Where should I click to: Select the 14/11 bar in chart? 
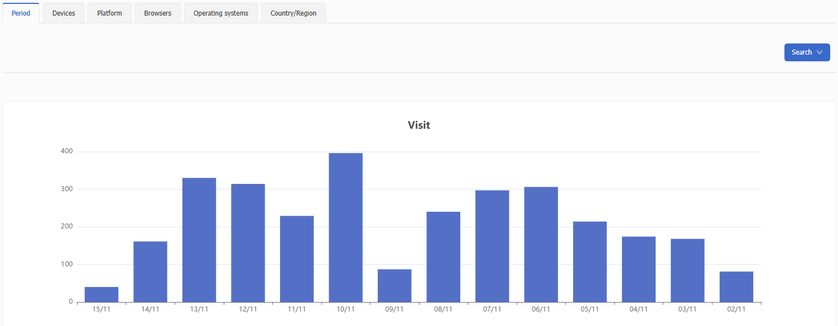[150, 271]
